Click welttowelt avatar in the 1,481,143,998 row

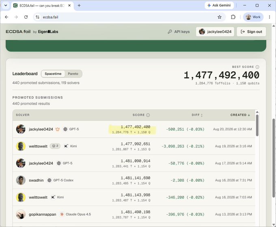(21, 197)
